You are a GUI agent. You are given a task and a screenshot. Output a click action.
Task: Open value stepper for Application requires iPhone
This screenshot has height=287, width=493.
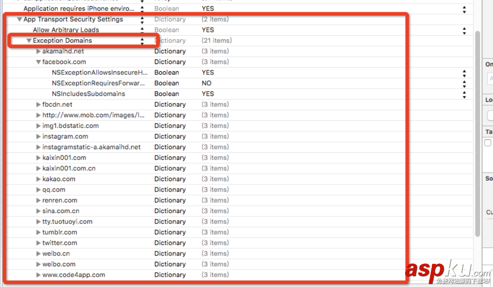coord(465,9)
